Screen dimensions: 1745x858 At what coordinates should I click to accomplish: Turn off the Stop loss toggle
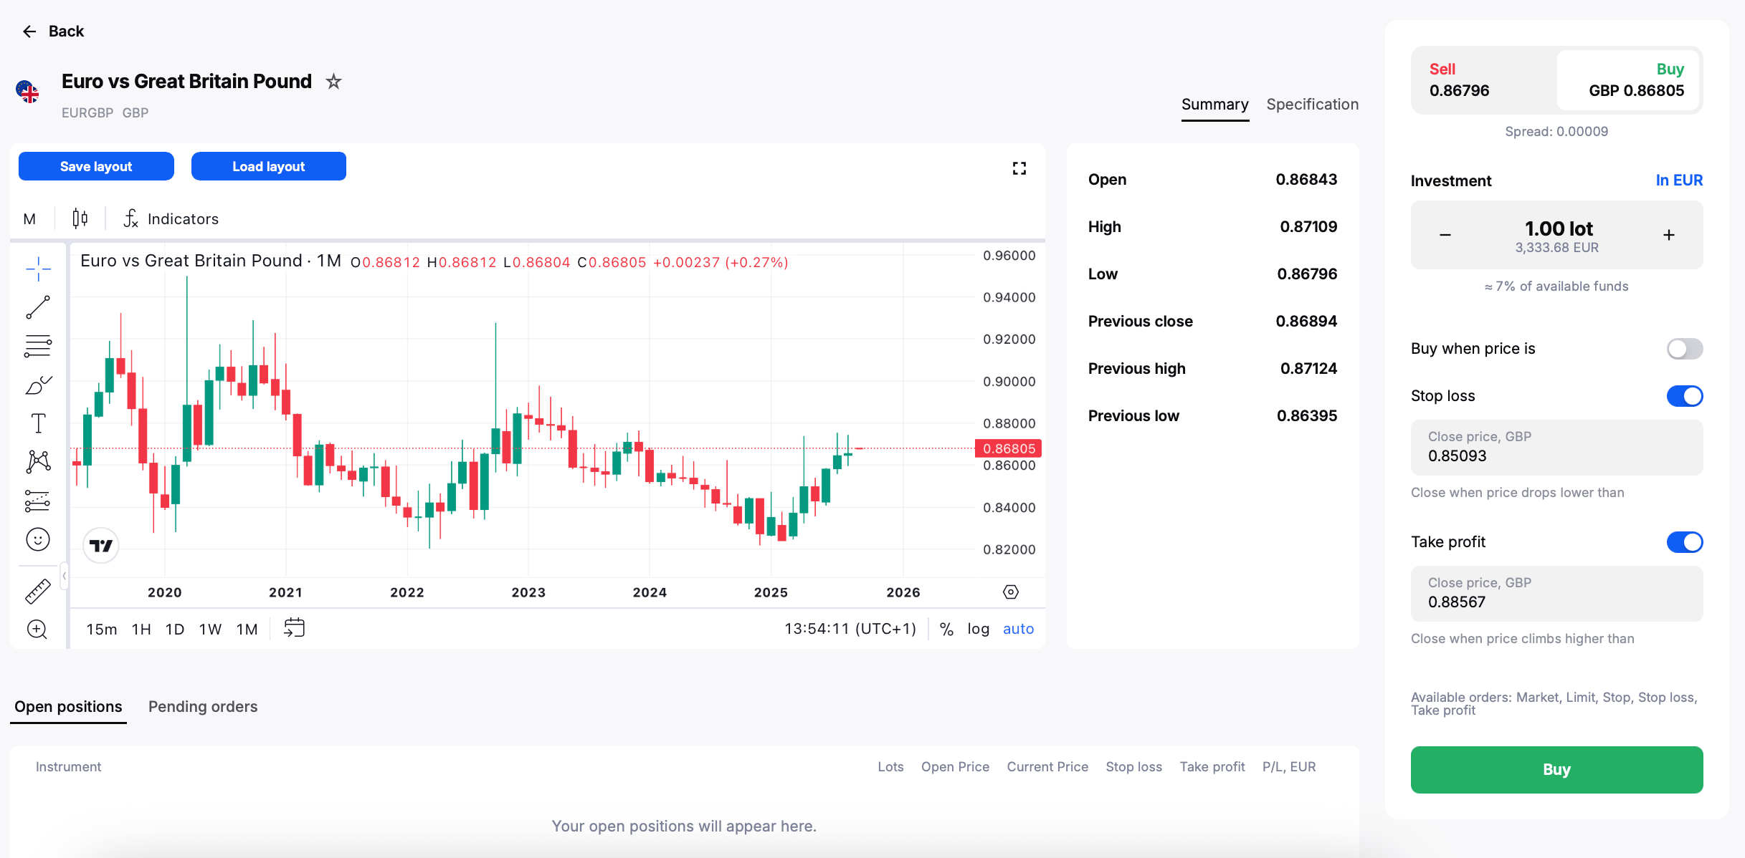tap(1685, 396)
